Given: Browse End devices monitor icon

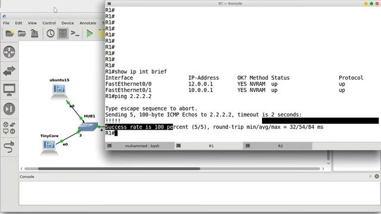Looking at the screenshot, I should (x=10, y=90).
